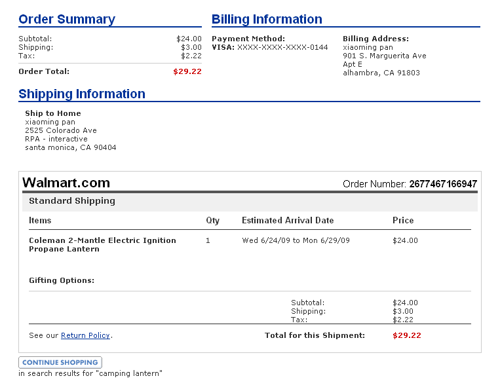Click the Gifting Options label
The image size is (500, 391).
[62, 280]
